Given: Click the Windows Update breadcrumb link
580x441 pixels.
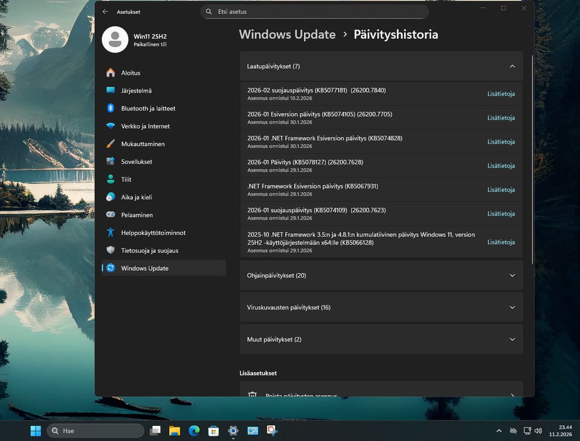Looking at the screenshot, I should tap(287, 34).
